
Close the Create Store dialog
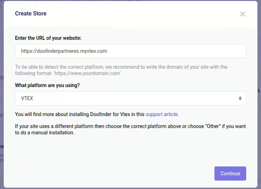(x=243, y=14)
